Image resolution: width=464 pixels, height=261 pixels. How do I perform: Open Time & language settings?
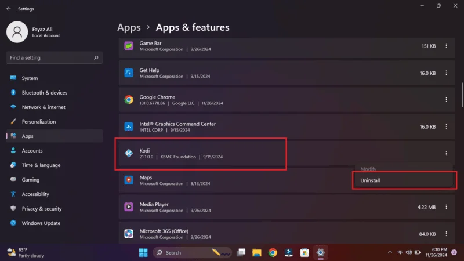pos(55,165)
